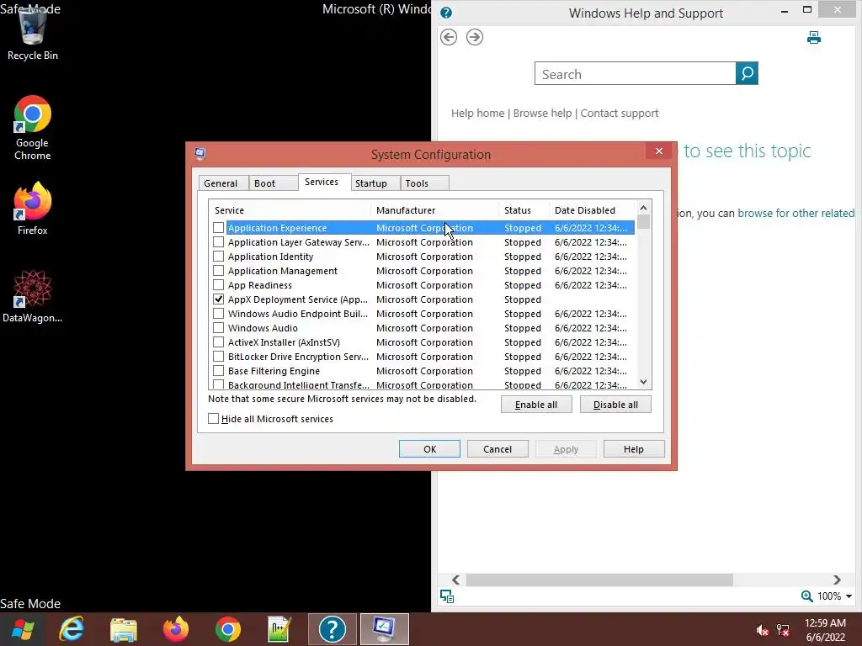Check the Application Experience service box

[x=218, y=227]
